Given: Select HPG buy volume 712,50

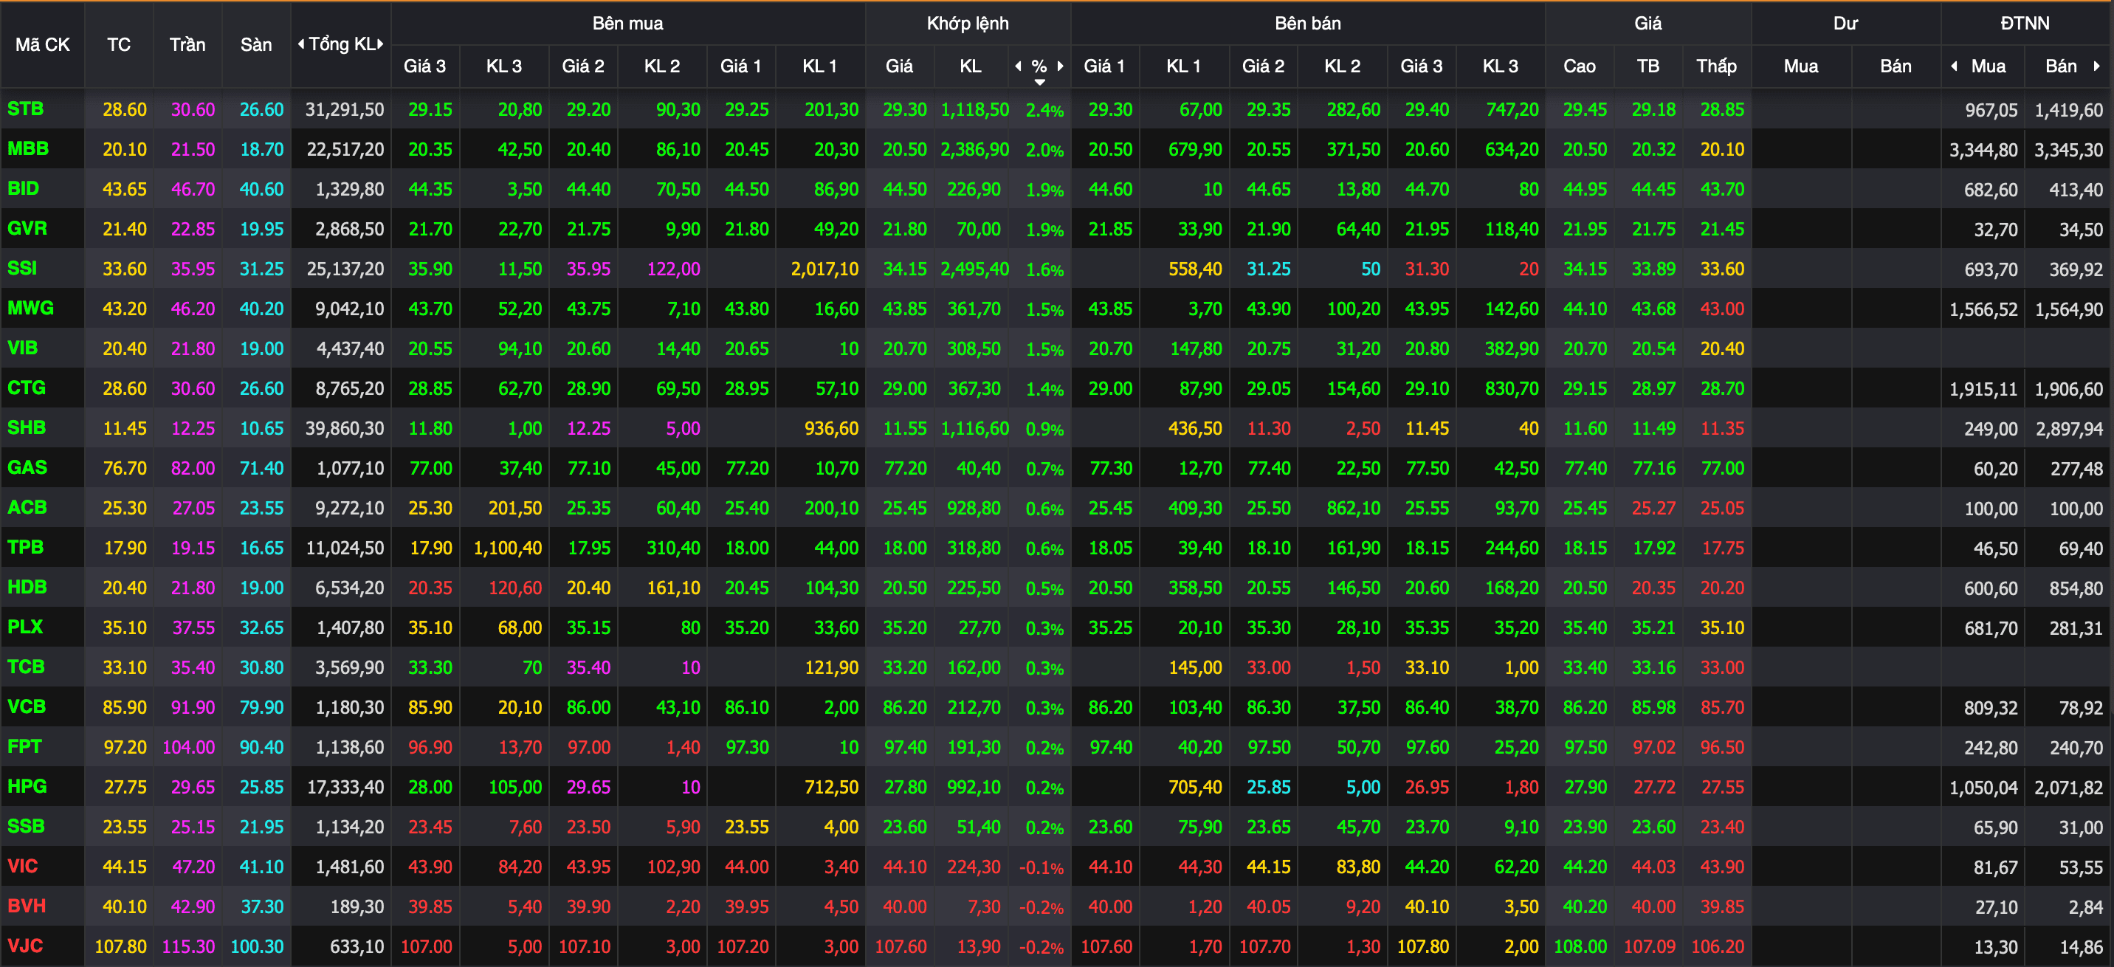Looking at the screenshot, I should (831, 787).
